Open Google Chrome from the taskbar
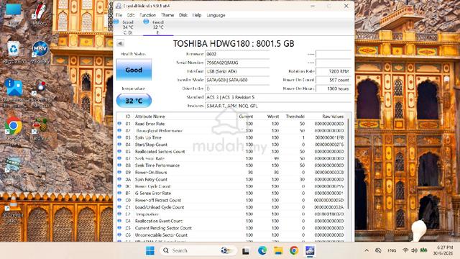460x259 pixels. pos(294,250)
